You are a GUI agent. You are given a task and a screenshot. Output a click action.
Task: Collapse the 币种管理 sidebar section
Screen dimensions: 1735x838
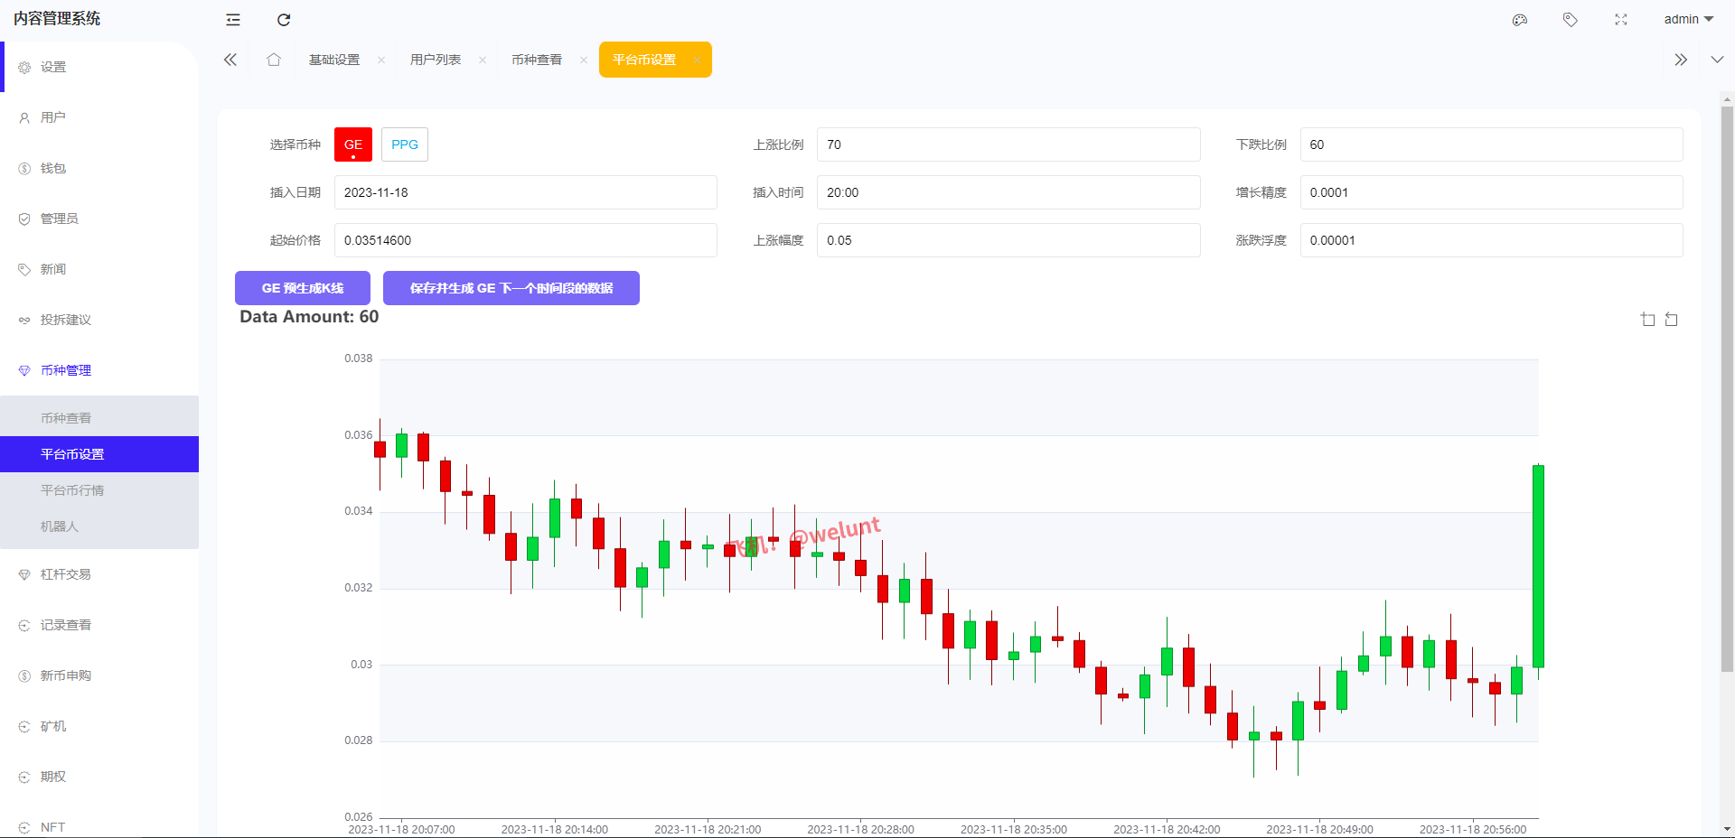66,370
